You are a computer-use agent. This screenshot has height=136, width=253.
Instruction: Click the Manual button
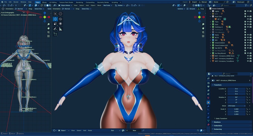203,2
